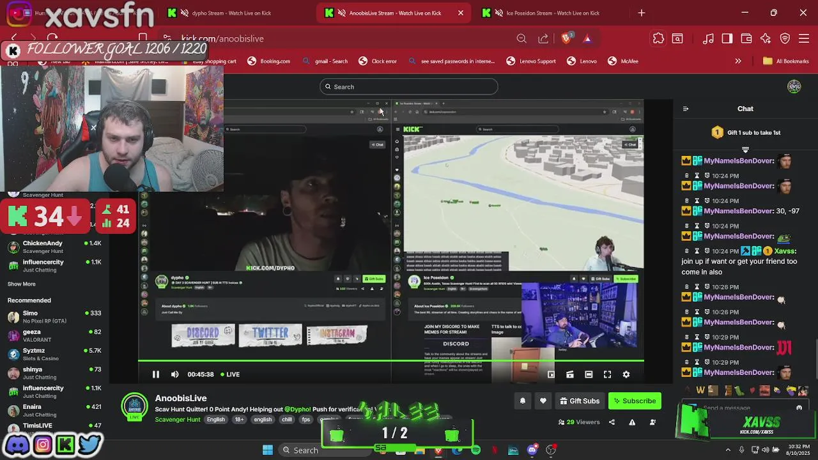Viewport: 818px width, 460px height.
Task: Switch to the dypho Stream browser tab
Action: tap(235, 13)
